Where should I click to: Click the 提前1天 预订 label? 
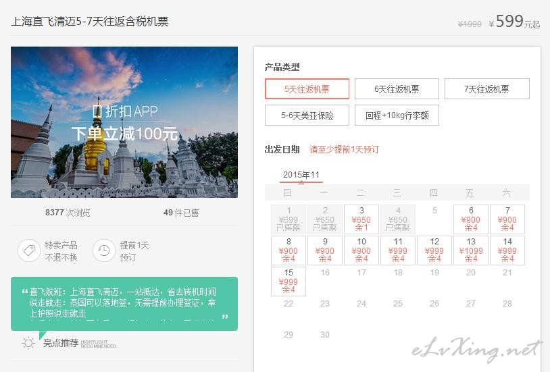coord(134,251)
